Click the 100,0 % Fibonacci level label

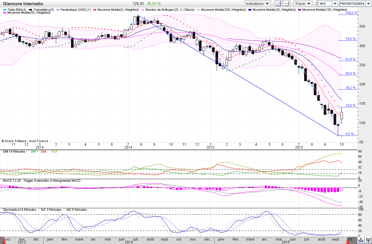pyautogui.click(x=351, y=13)
